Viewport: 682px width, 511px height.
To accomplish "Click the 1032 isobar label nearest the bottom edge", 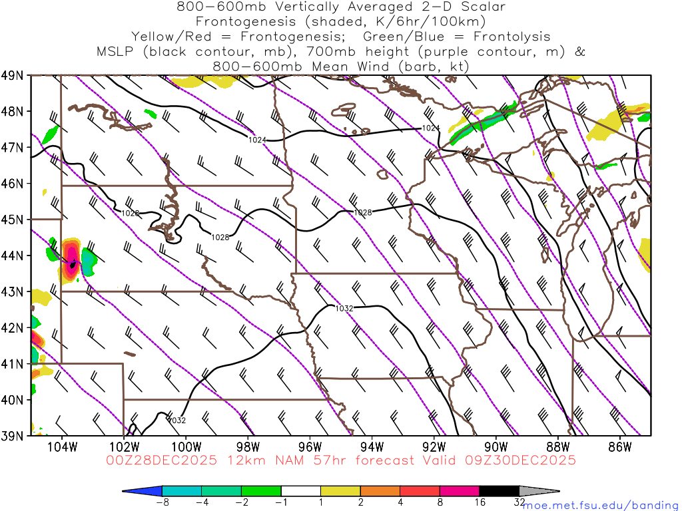I will coord(177,421).
